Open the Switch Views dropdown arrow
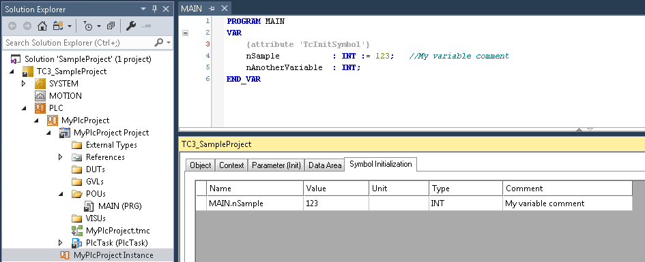645x262 pixels. click(69, 27)
